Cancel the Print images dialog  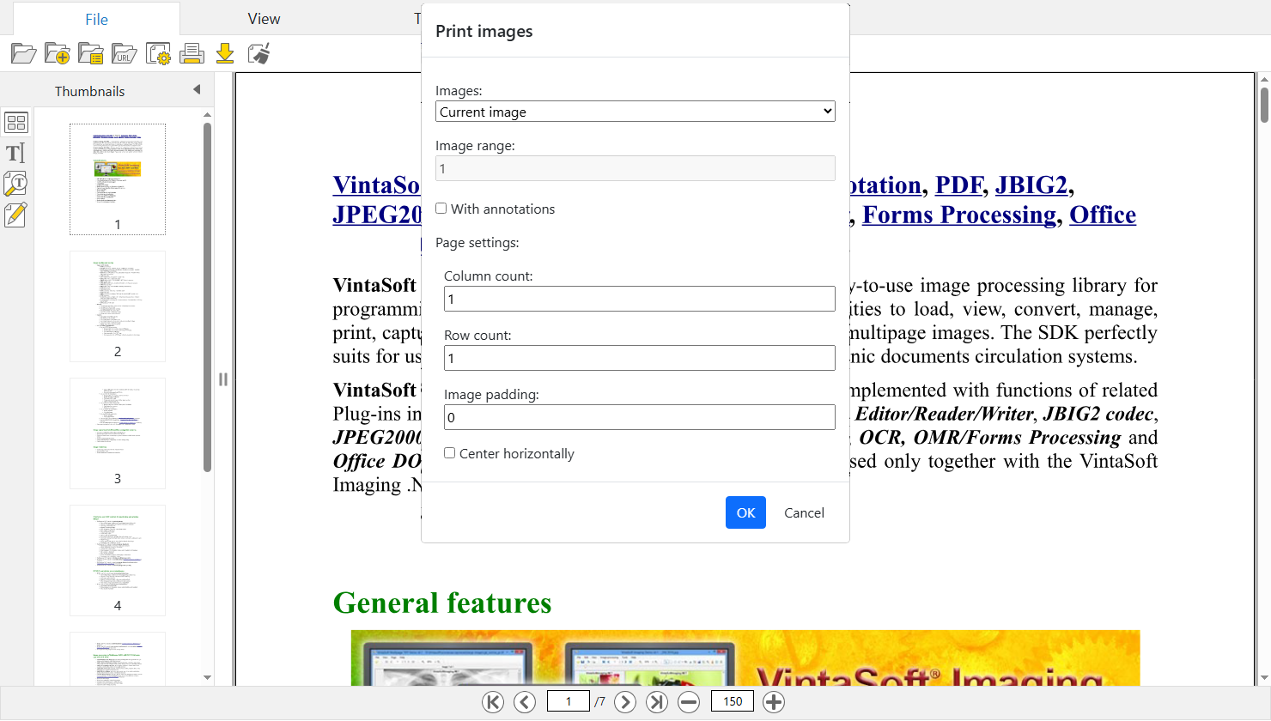click(804, 512)
